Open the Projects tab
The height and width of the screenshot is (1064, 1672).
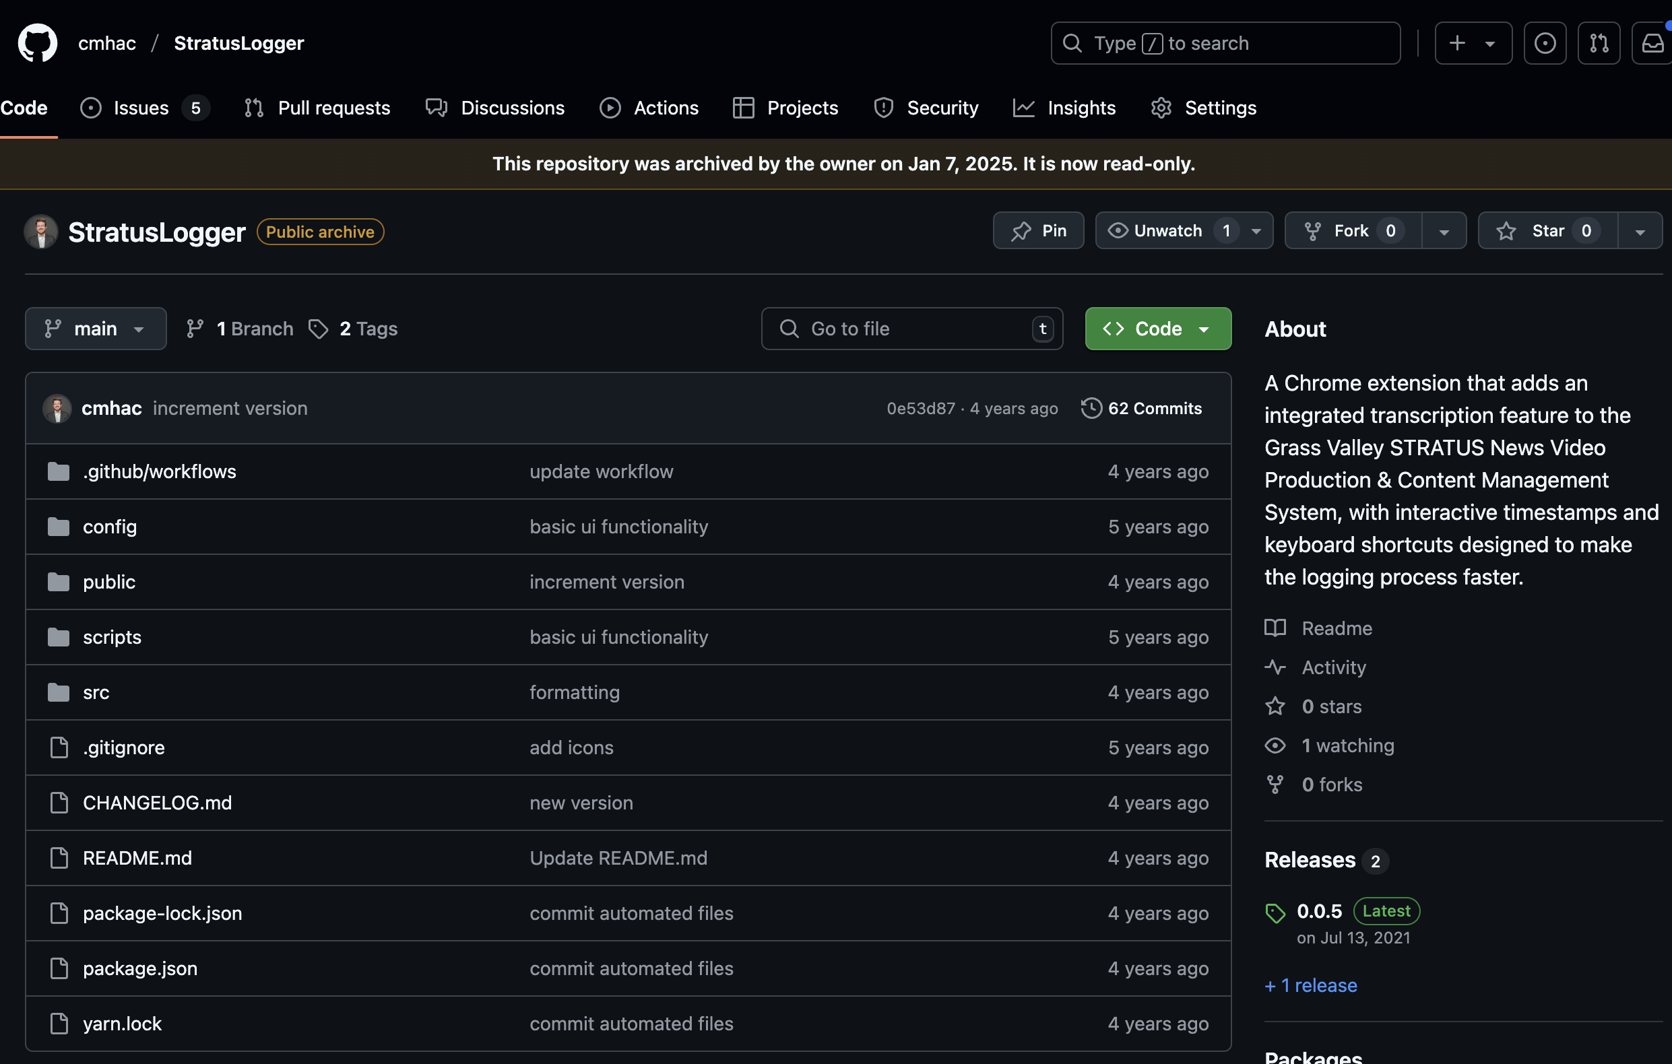click(785, 108)
